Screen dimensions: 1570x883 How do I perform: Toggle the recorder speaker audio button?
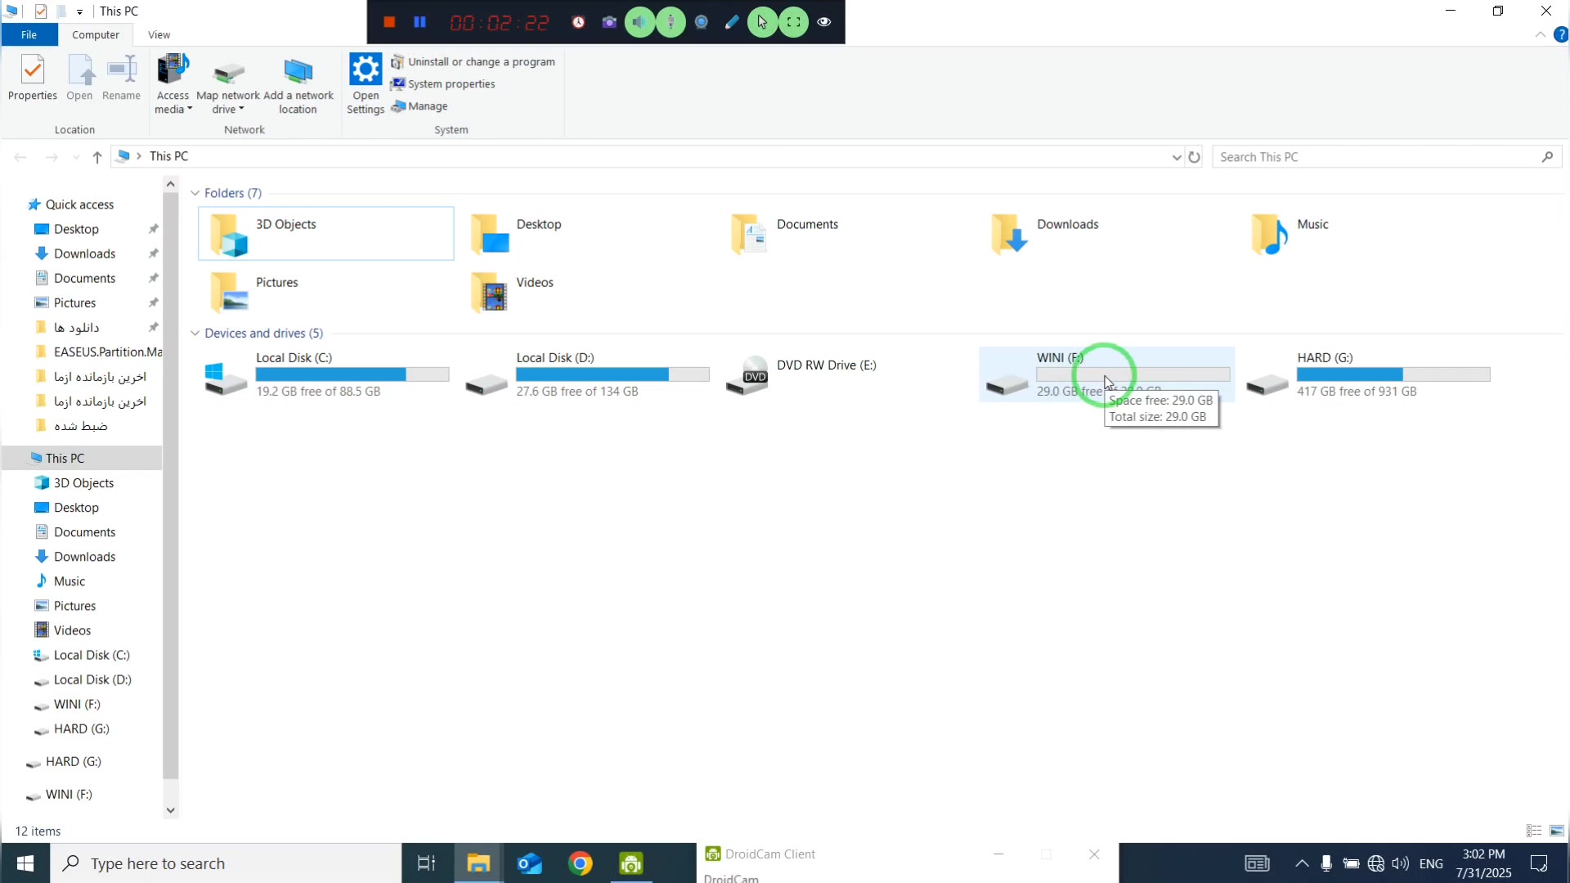click(x=639, y=22)
